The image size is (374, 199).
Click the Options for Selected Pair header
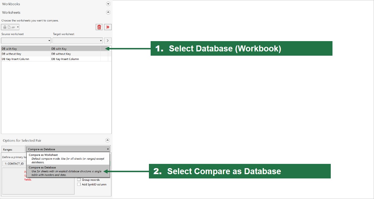[x=22, y=140]
